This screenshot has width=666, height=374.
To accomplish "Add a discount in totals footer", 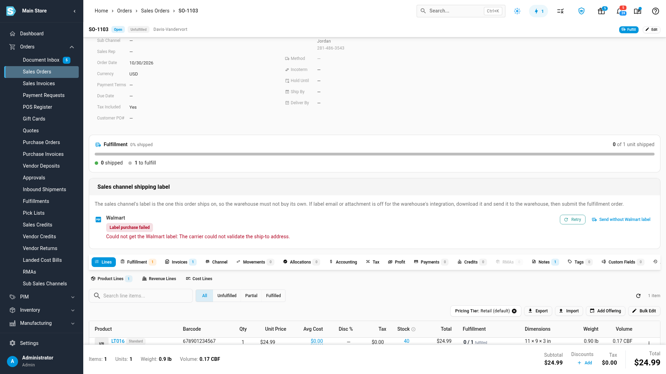I will (585, 363).
